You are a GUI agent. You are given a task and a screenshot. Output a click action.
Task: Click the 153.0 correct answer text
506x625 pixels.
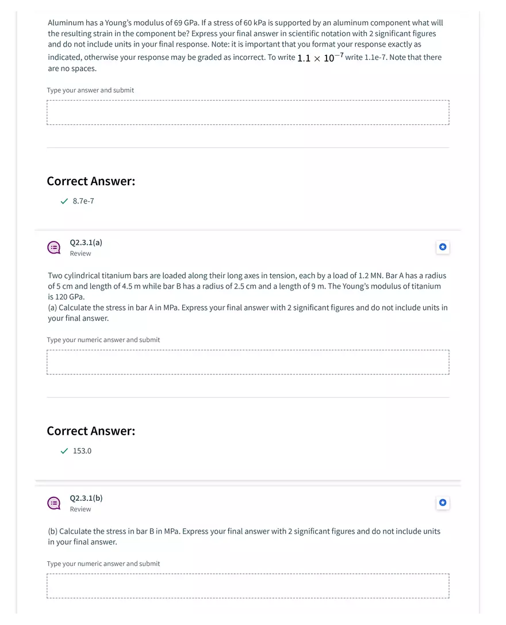(82, 451)
